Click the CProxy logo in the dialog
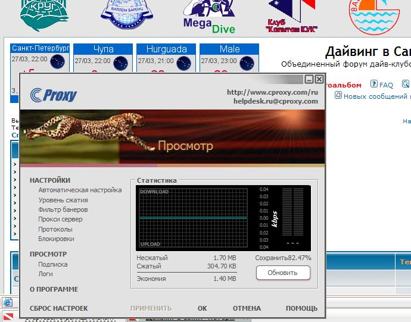The height and width of the screenshot is (322, 411). [54, 94]
